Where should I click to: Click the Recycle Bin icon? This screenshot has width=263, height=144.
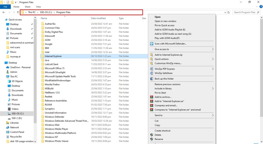(x=7, y=137)
